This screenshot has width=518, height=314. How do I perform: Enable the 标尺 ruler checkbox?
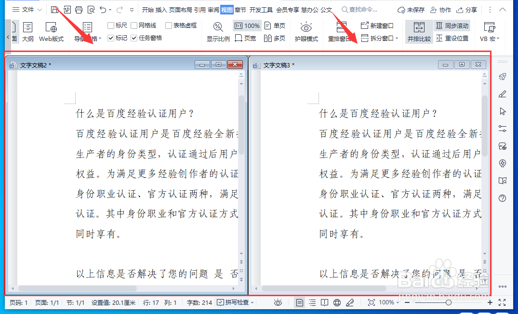(111, 26)
